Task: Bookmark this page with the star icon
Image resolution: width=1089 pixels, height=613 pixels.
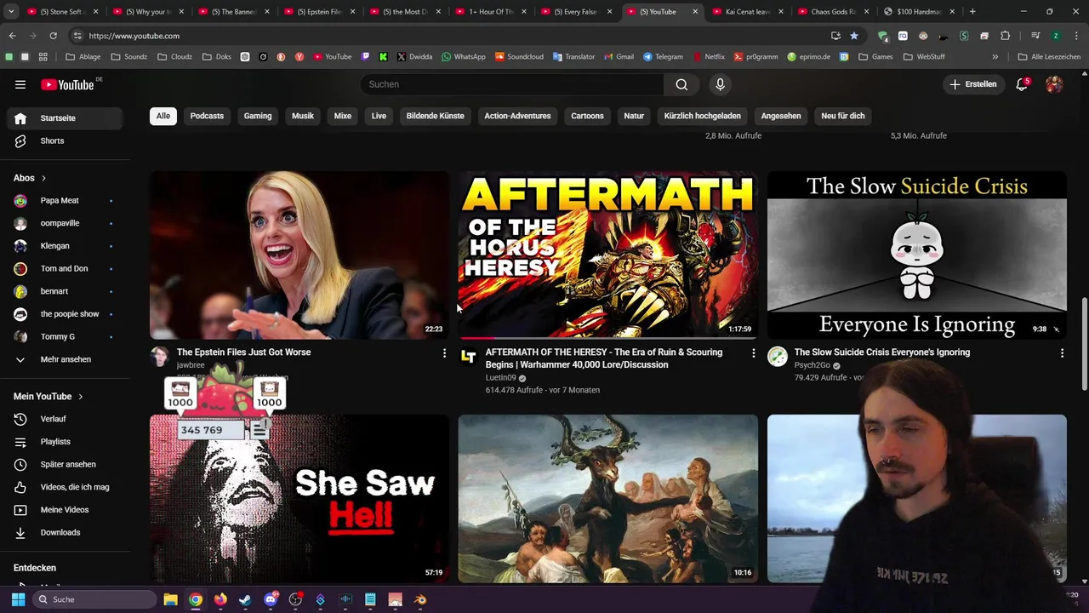Action: [x=853, y=36]
